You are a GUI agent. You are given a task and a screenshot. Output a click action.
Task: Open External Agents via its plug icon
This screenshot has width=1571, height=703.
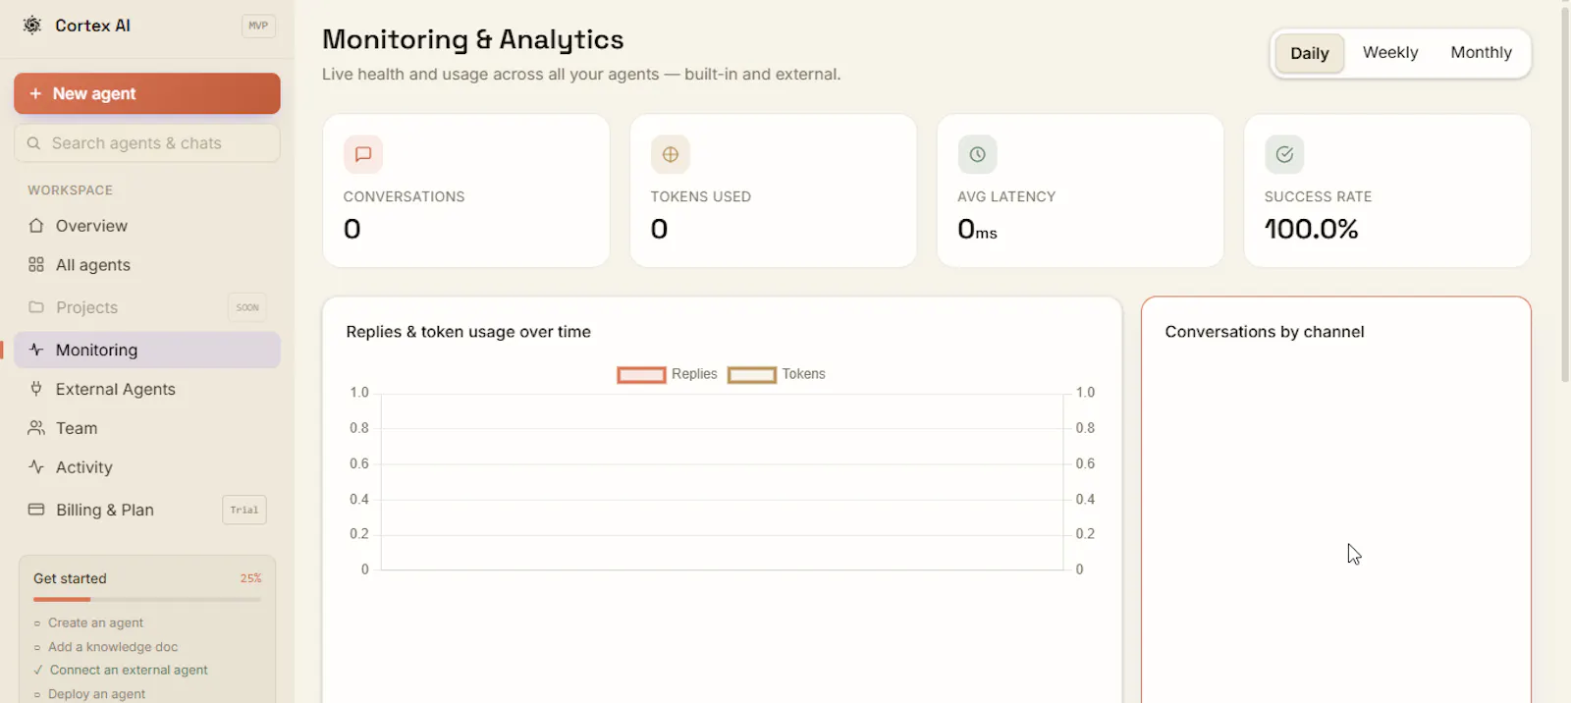pyautogui.click(x=36, y=389)
